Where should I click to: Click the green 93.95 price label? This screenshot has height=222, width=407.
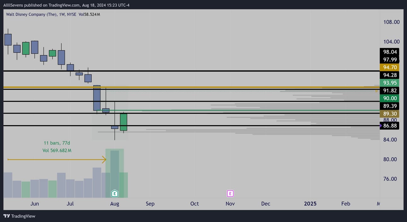[390, 83]
